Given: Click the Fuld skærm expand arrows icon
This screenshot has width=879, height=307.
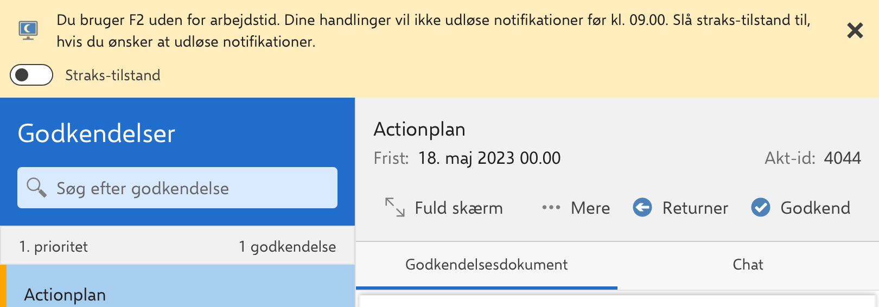Looking at the screenshot, I should pos(395,207).
